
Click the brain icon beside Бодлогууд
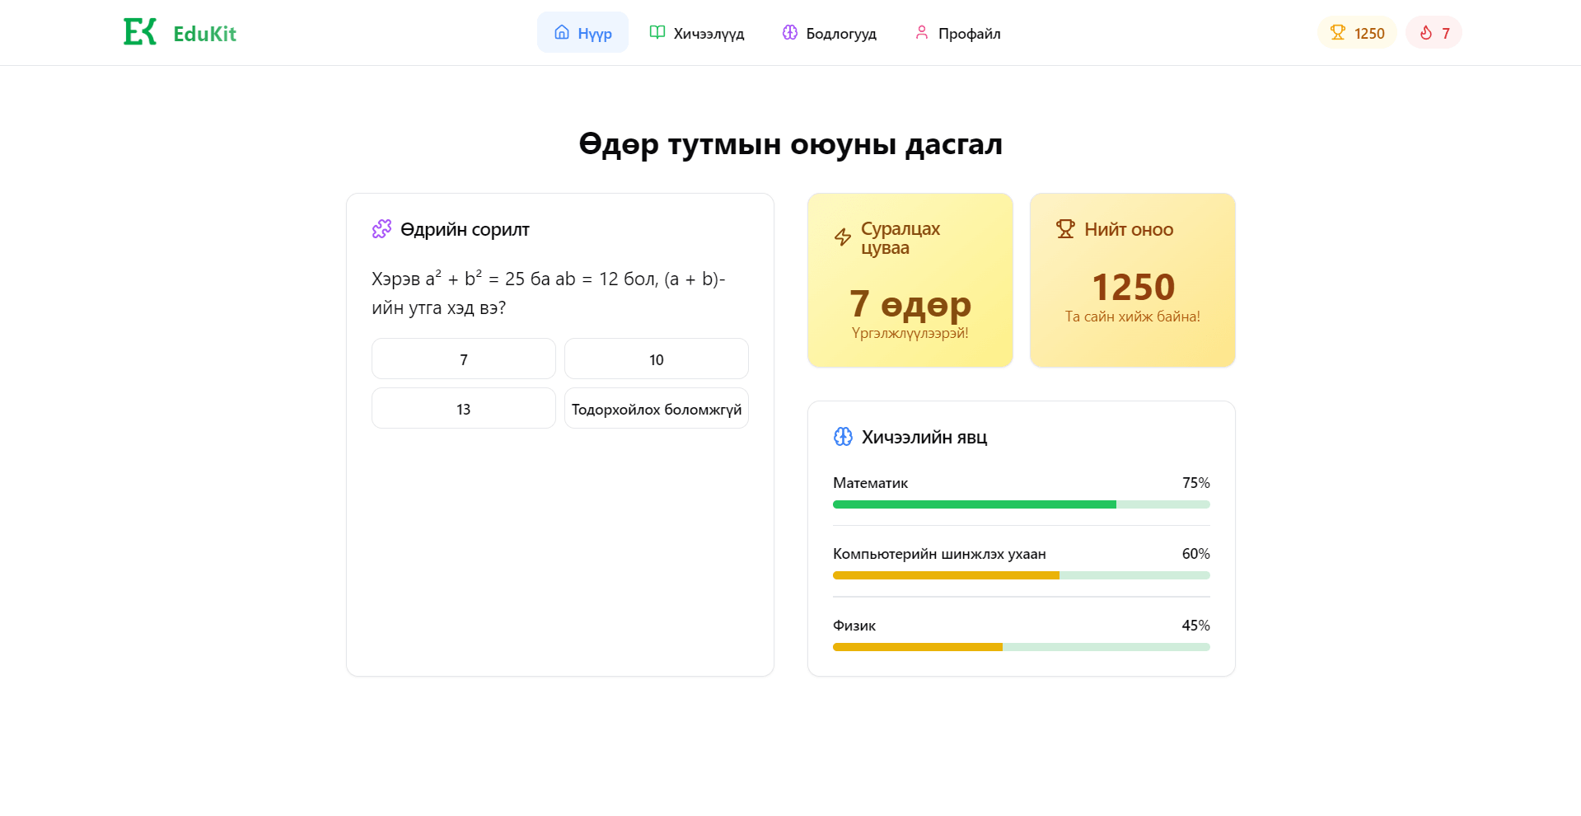(x=790, y=32)
